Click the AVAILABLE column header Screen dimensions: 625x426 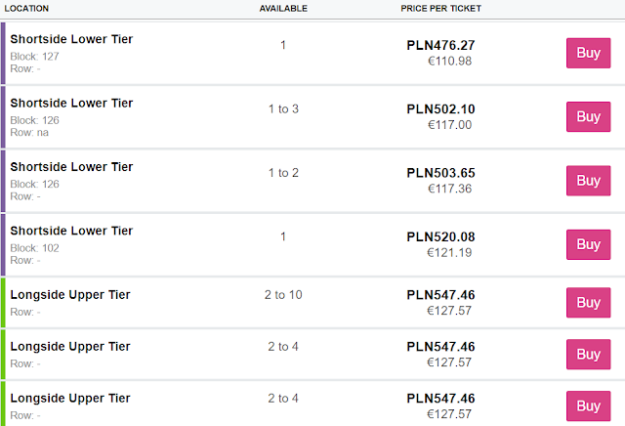point(283,8)
